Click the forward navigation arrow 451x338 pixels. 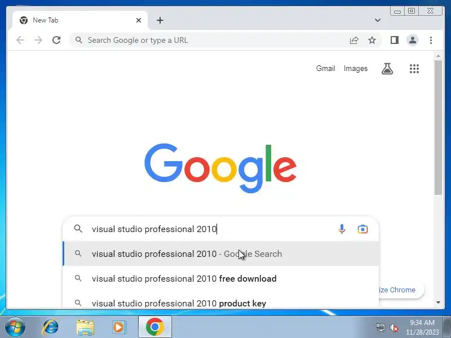38,40
